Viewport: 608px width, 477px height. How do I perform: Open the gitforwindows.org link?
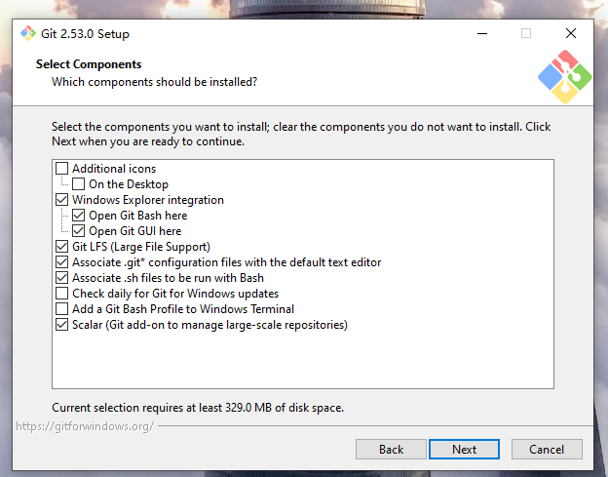[85, 426]
